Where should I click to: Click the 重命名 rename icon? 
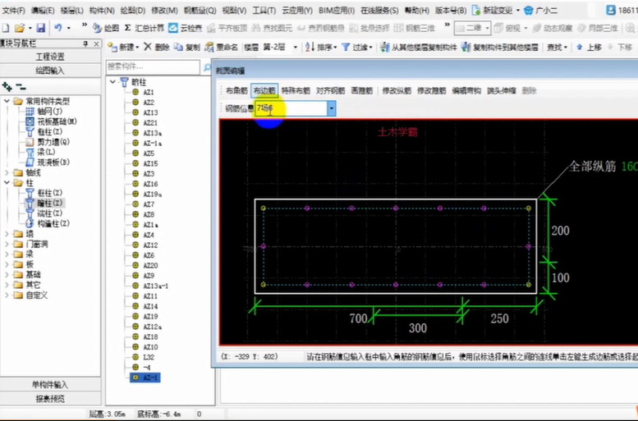[209, 47]
